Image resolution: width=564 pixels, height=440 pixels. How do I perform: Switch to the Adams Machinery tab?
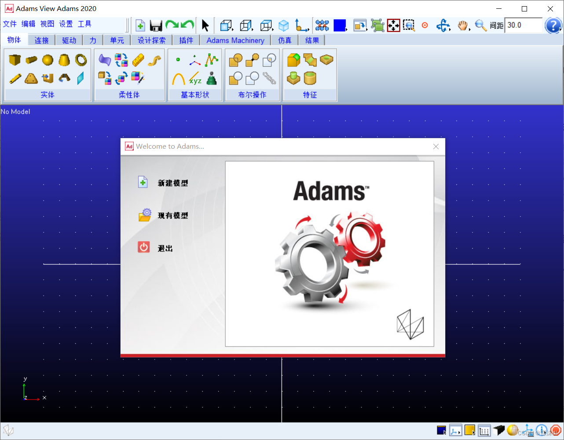(x=235, y=40)
